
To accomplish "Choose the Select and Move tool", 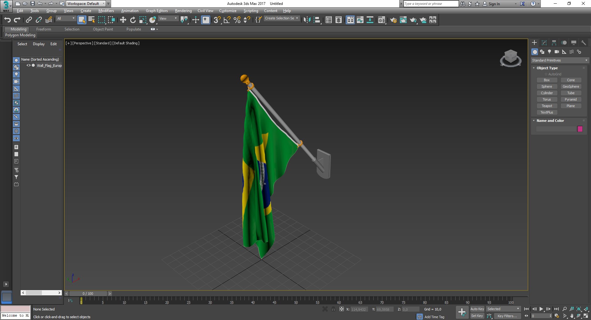I will coord(123,20).
